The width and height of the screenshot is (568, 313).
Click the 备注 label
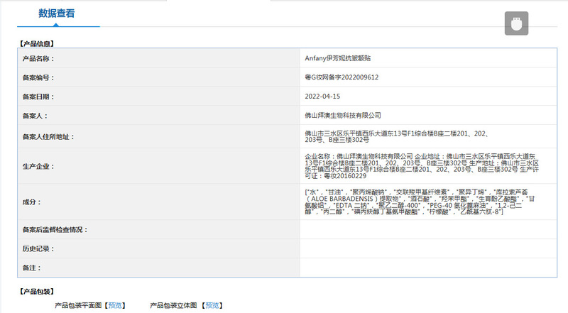pos(32,268)
